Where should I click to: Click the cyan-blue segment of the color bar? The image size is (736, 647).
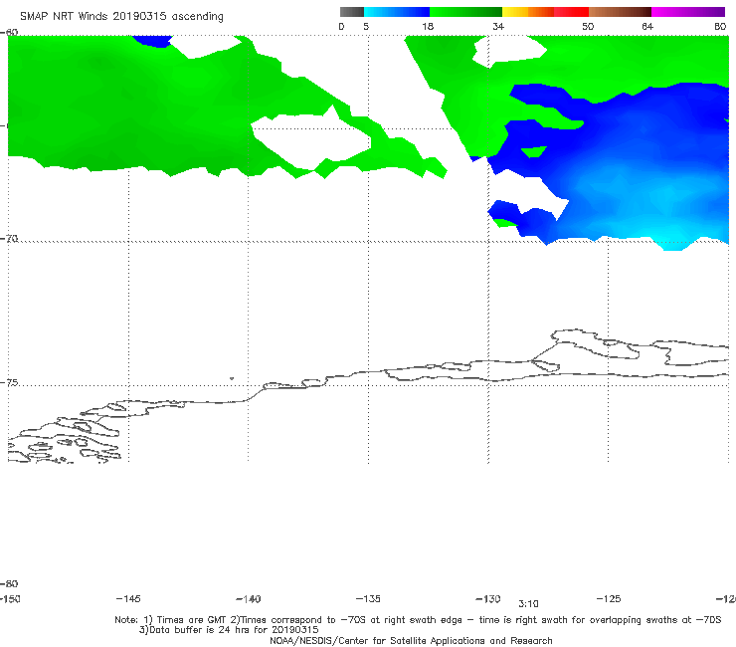click(397, 12)
